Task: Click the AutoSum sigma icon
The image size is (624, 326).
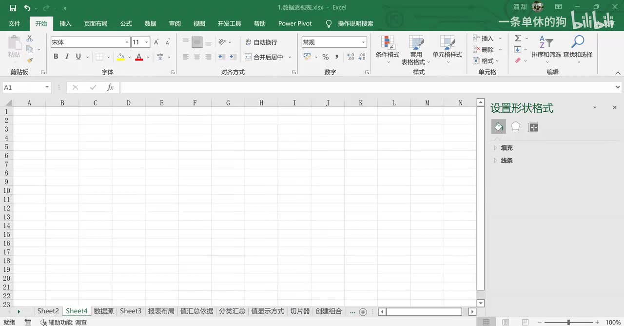Action: point(518,38)
